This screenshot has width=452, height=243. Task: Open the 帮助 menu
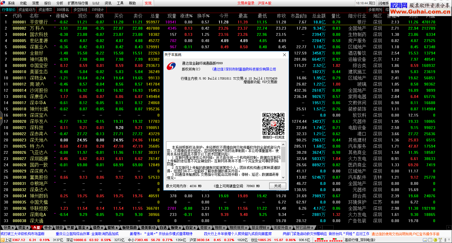click(132, 3)
